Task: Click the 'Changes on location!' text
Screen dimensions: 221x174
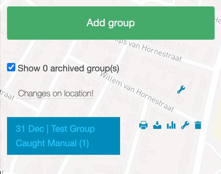Action: coord(56,94)
